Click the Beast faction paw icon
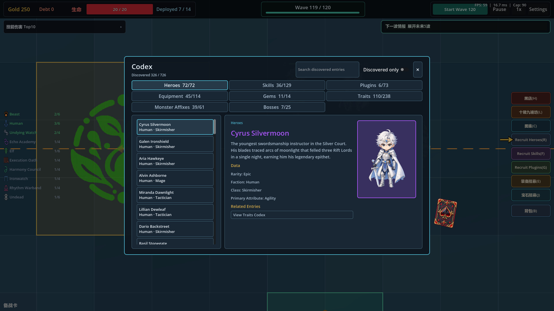The width and height of the screenshot is (554, 311). (x=6, y=114)
